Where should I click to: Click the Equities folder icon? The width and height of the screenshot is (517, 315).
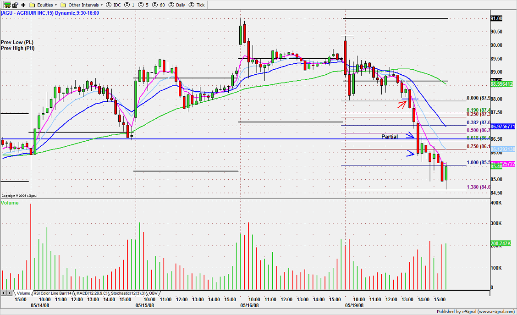(32, 5)
